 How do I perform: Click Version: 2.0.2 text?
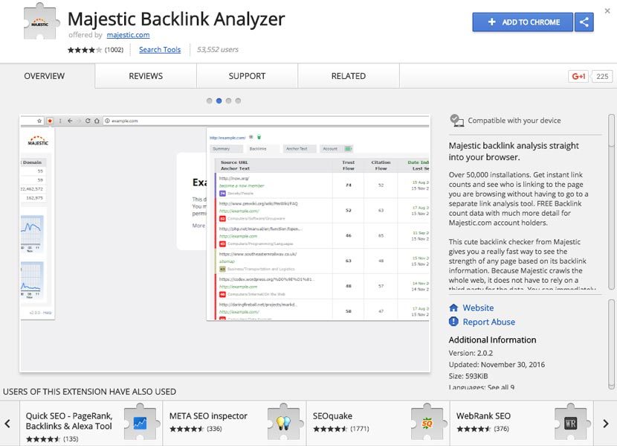tap(471, 353)
